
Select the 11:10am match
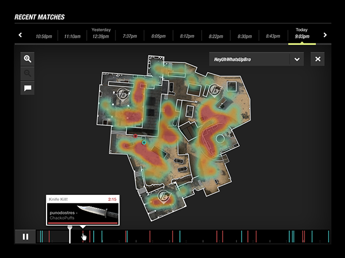click(72, 36)
